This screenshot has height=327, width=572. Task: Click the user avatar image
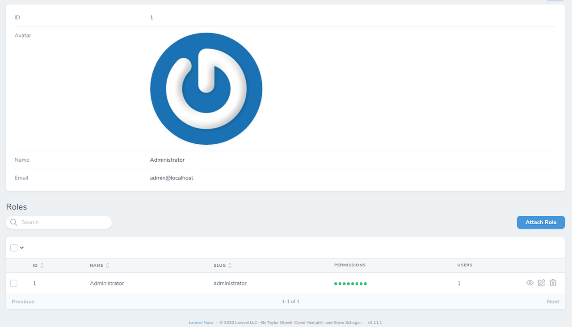click(206, 89)
